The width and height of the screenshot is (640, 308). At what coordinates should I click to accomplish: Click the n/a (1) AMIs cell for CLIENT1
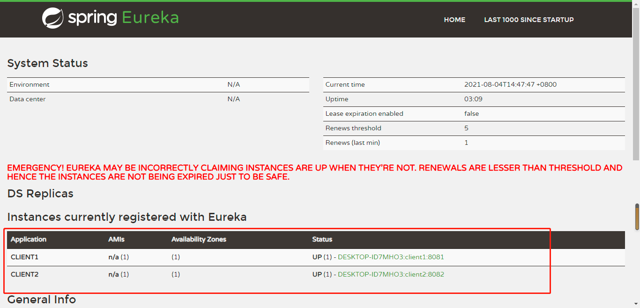[119, 257]
